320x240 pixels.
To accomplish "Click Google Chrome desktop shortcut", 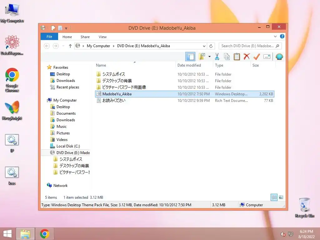I will (x=12, y=80).
